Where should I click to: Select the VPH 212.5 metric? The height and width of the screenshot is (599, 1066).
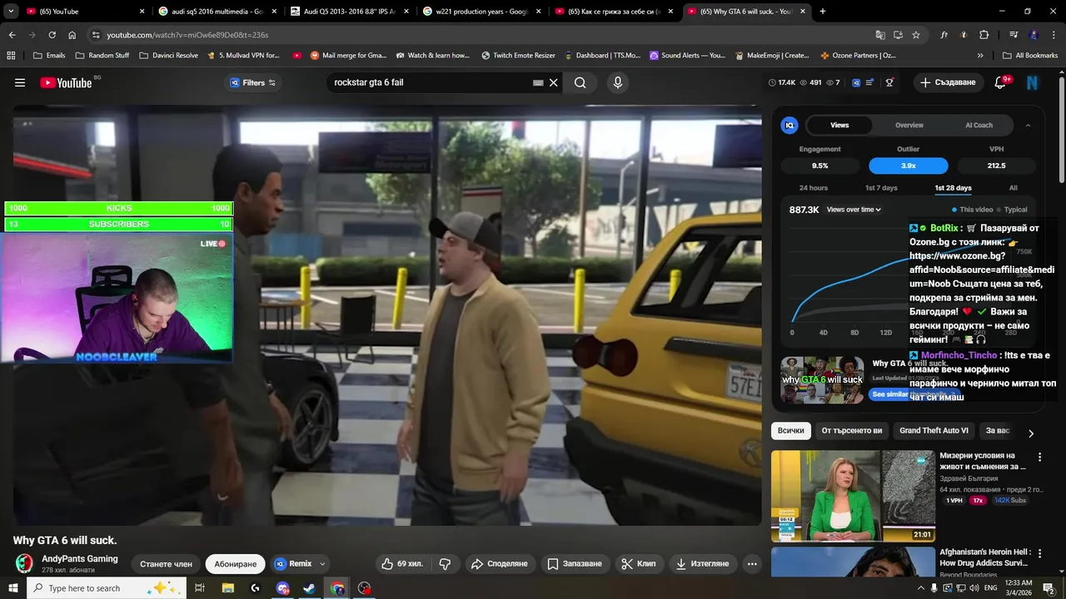click(x=996, y=166)
